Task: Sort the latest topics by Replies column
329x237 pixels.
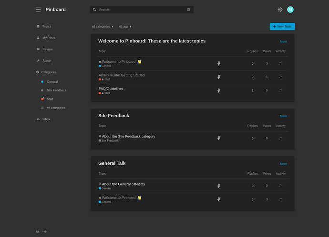Action: [x=252, y=51]
